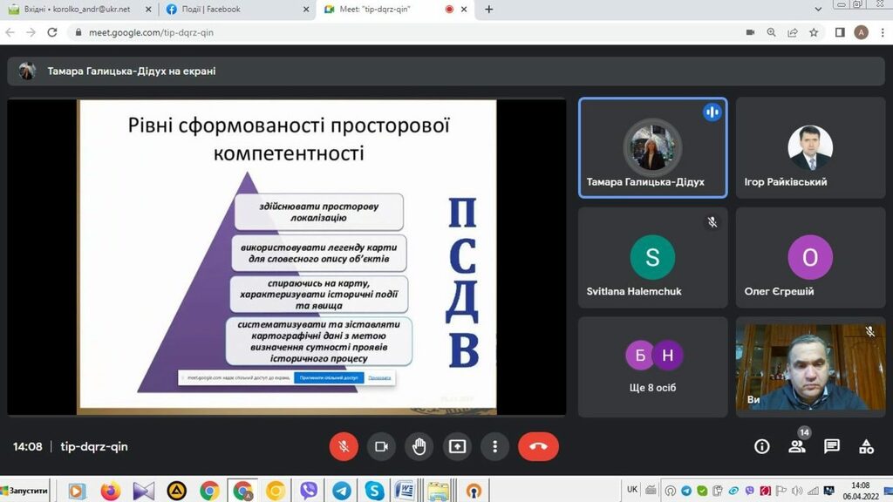The image size is (893, 502).
Task: Open the activities shapes icon
Action: click(x=866, y=446)
